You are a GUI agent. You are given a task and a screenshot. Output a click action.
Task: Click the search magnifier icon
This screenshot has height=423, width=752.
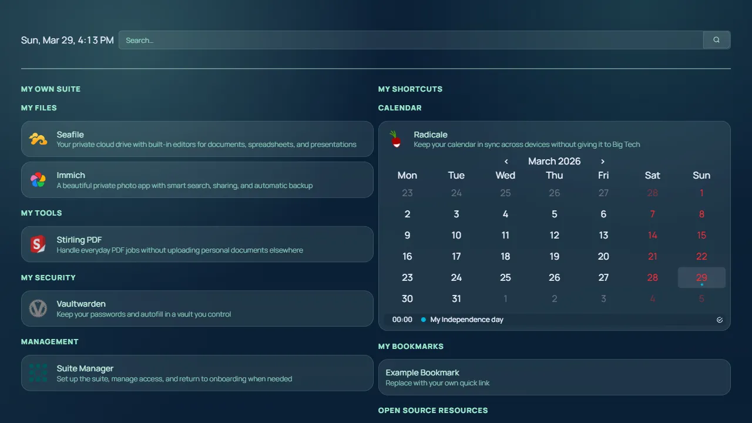(x=716, y=39)
